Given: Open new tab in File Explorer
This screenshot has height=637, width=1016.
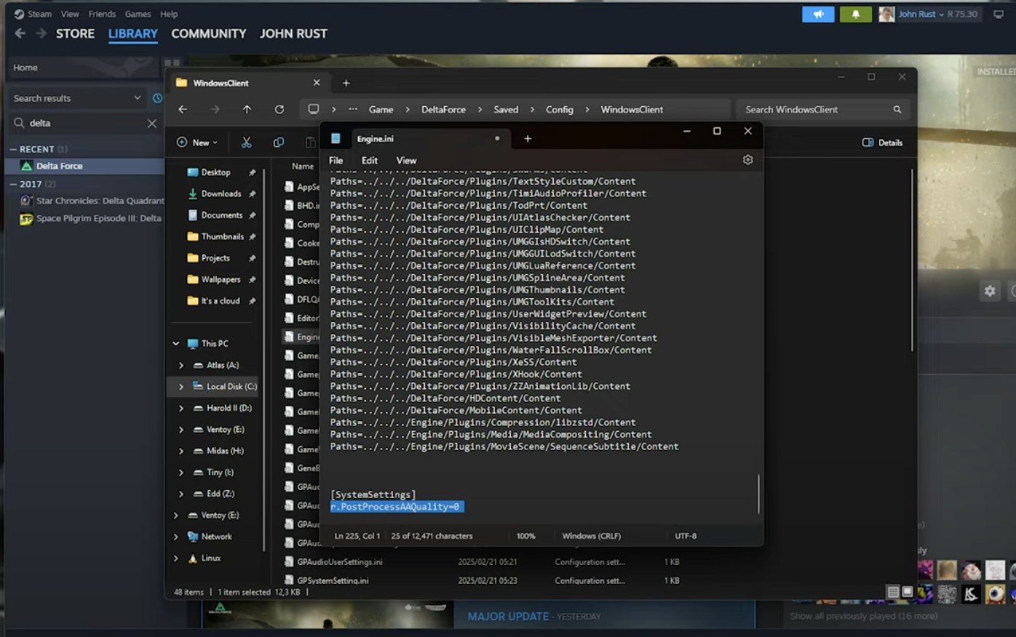Looking at the screenshot, I should (x=346, y=83).
